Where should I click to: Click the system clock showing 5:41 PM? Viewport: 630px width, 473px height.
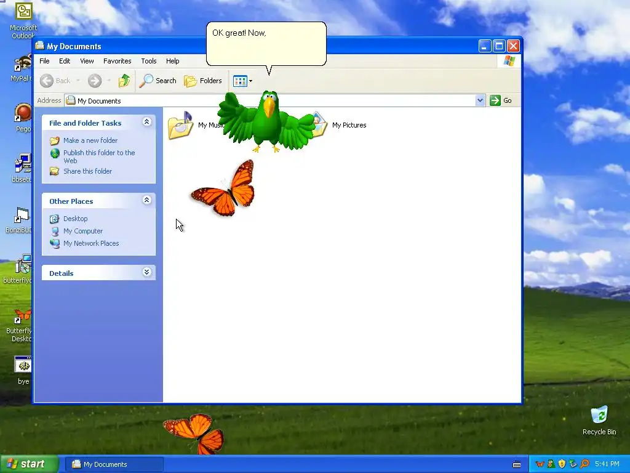[607, 464]
